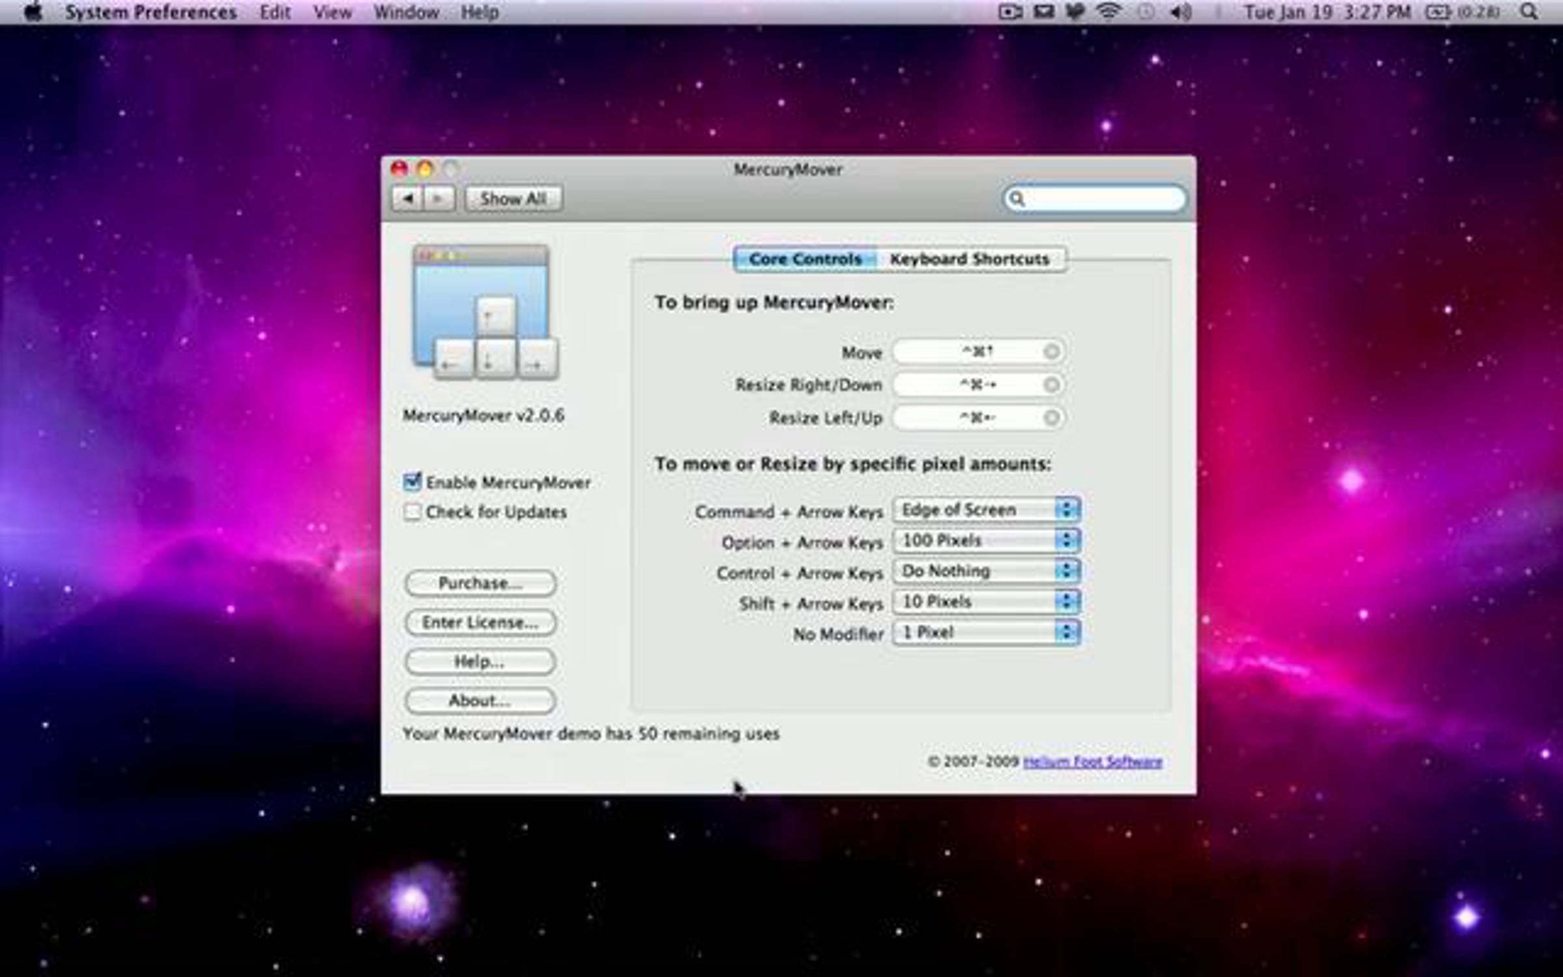The image size is (1563, 977).
Task: Open the Help menu in the menu bar
Action: (480, 12)
